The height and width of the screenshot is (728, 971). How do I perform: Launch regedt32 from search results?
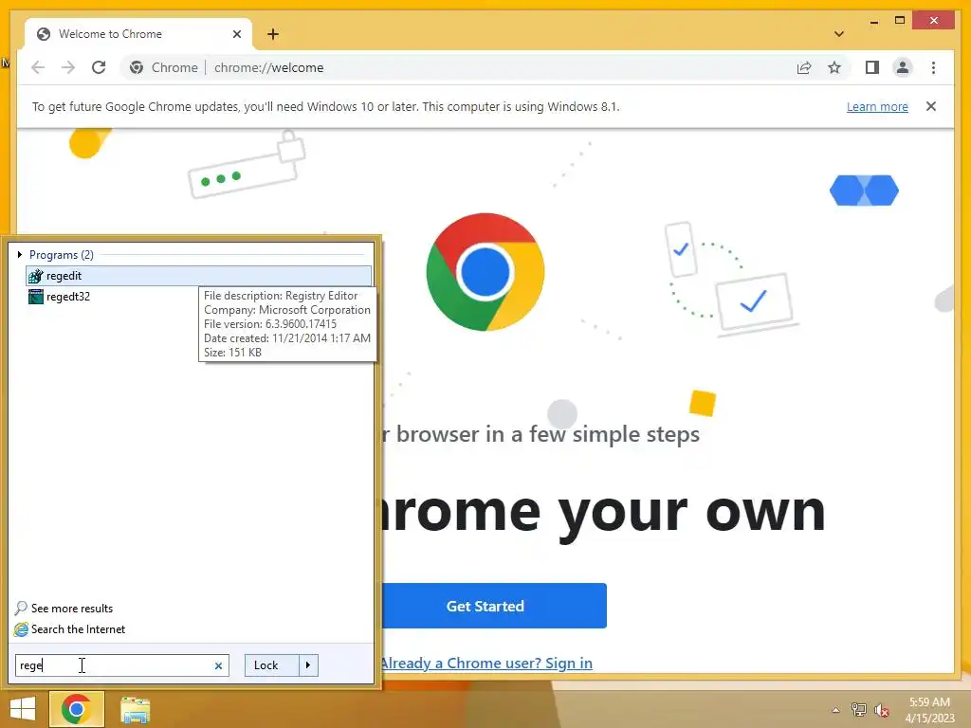pos(199,297)
